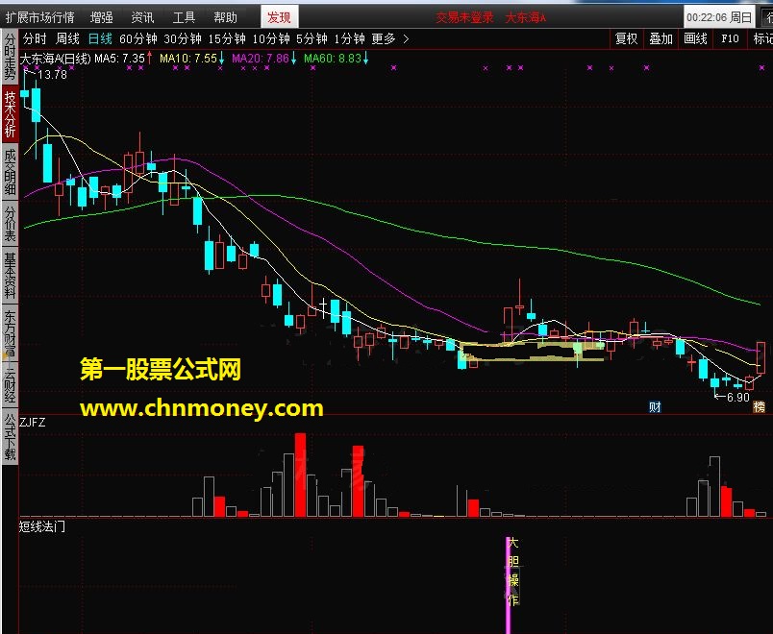The width and height of the screenshot is (773, 634).
Task: Open the 分价表 sidebar tab
Action: (x=10, y=224)
